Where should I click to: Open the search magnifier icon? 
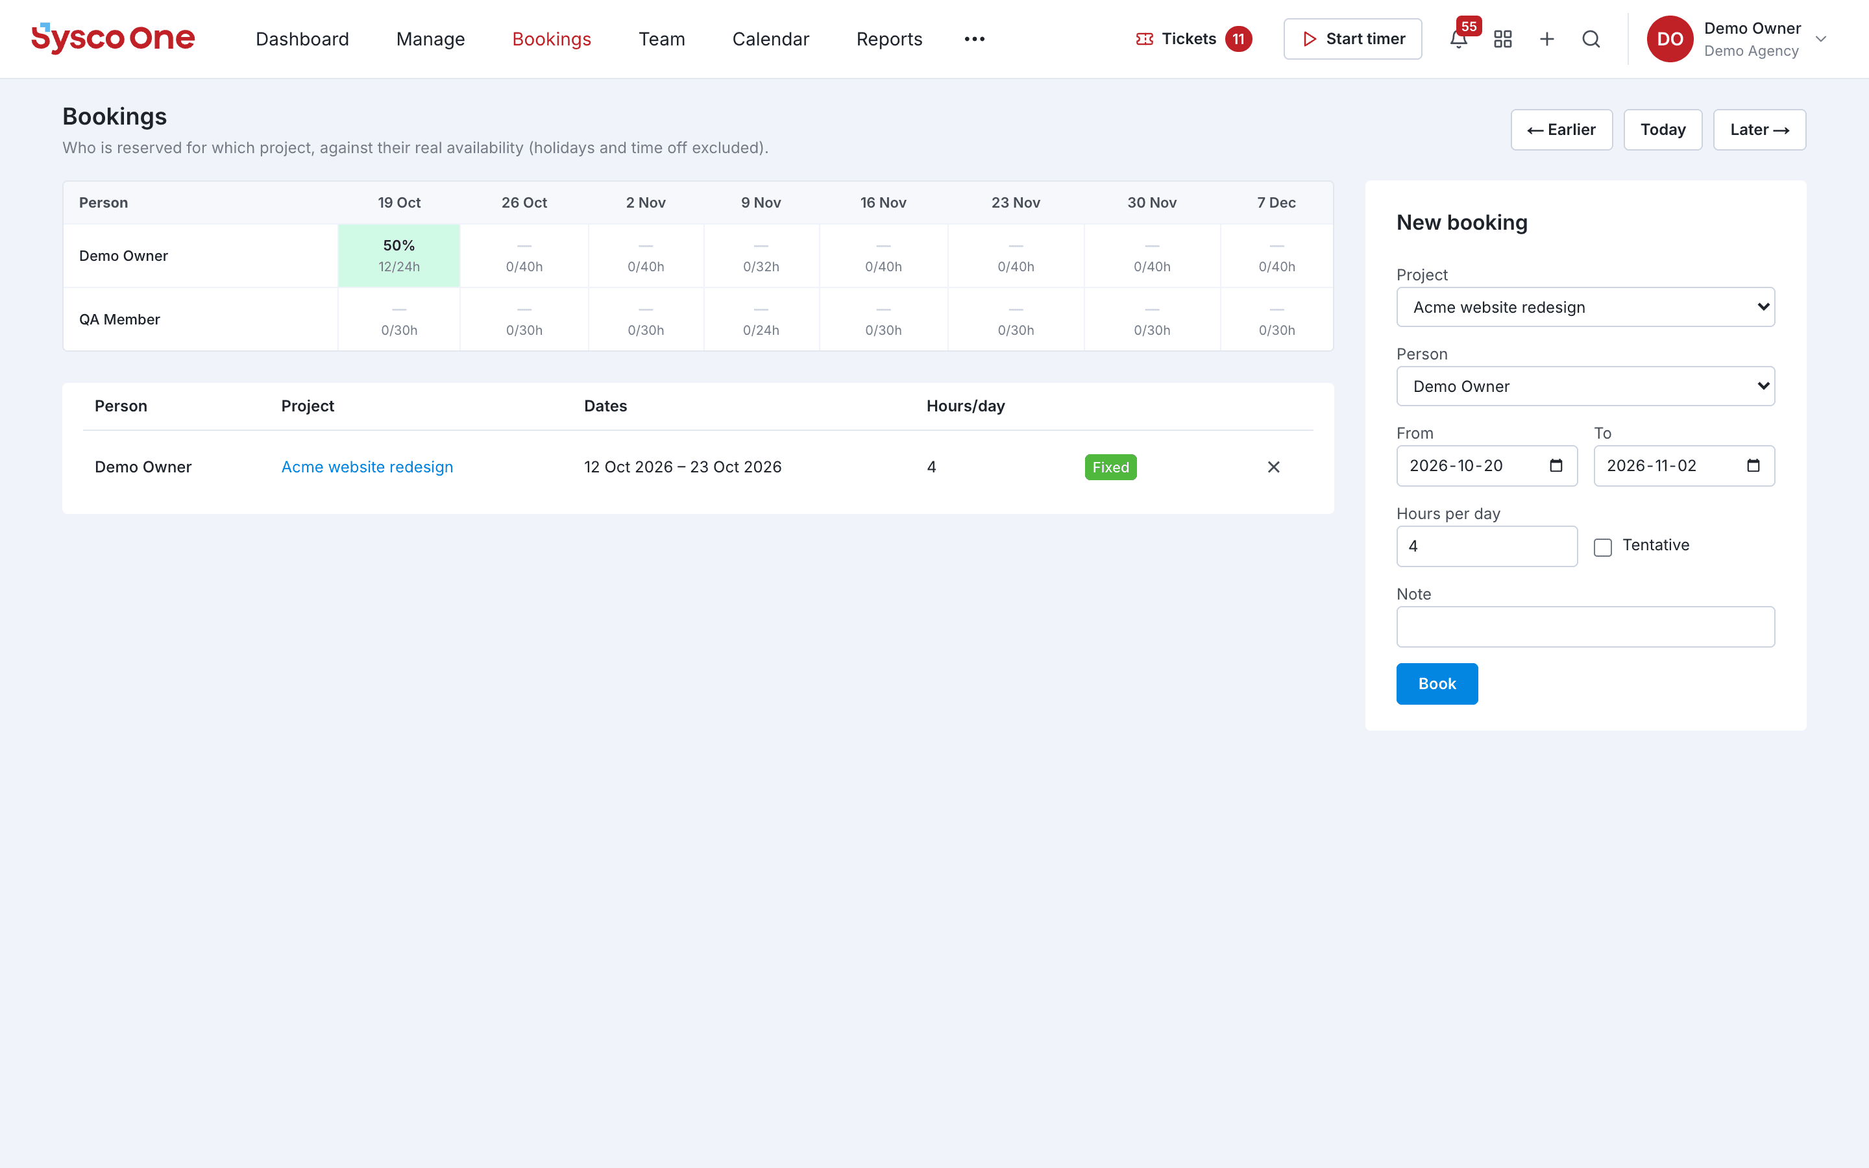pyautogui.click(x=1591, y=39)
